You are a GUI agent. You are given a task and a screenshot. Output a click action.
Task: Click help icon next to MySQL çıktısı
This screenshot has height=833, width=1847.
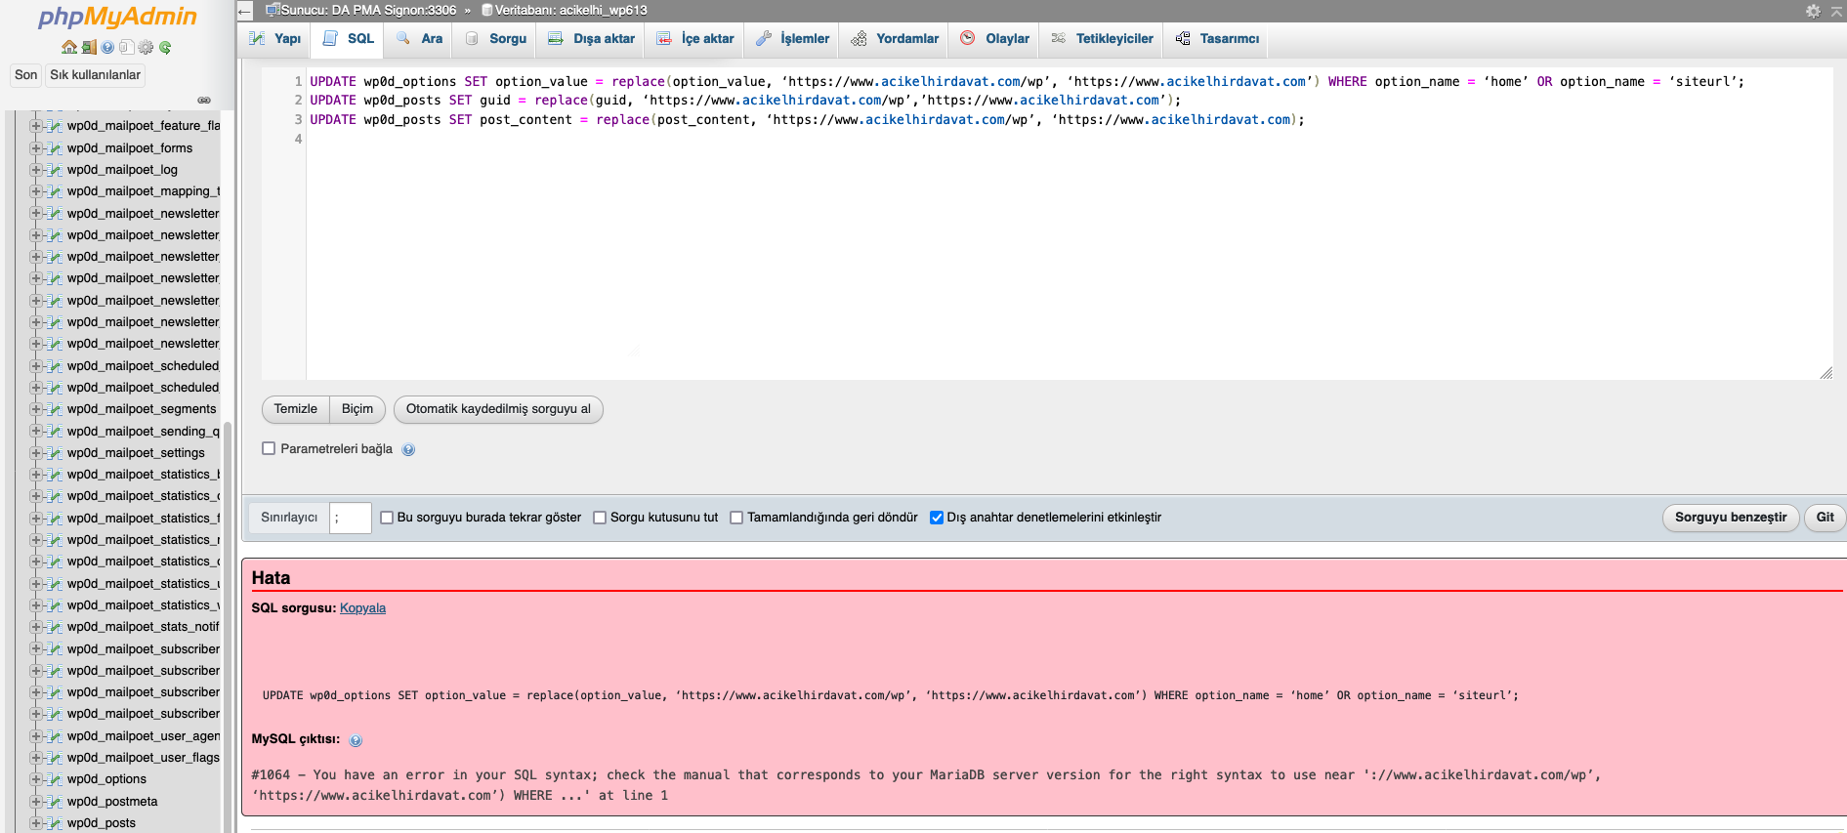(356, 740)
